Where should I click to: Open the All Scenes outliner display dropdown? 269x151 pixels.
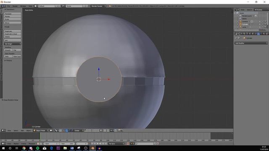[x=261, y=10]
